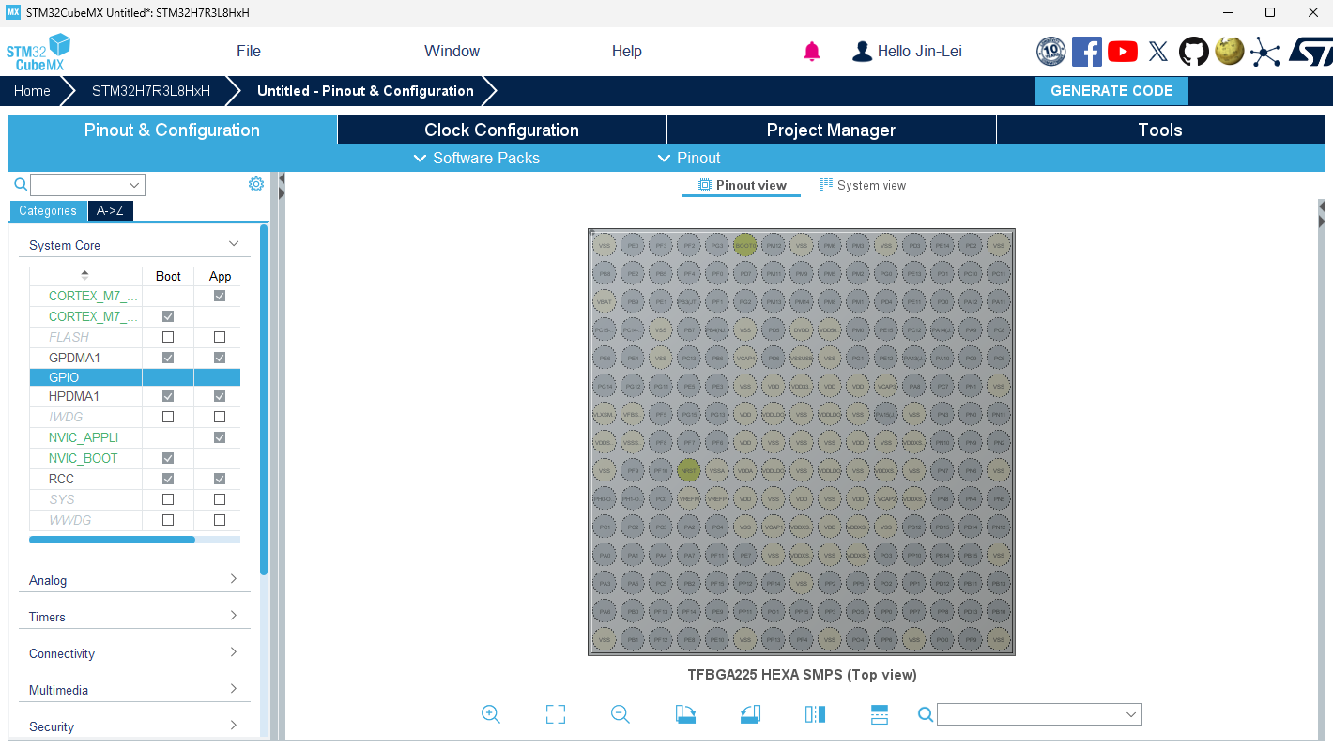This screenshot has width=1333, height=749.
Task: Zoom out of the pinout
Action: [x=620, y=714]
